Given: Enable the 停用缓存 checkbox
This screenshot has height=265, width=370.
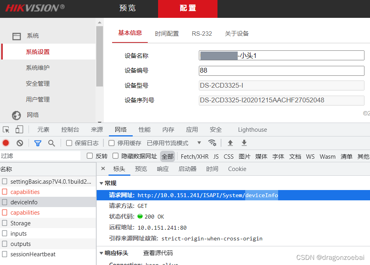Looking at the screenshot, I should pyautogui.click(x=111, y=143).
